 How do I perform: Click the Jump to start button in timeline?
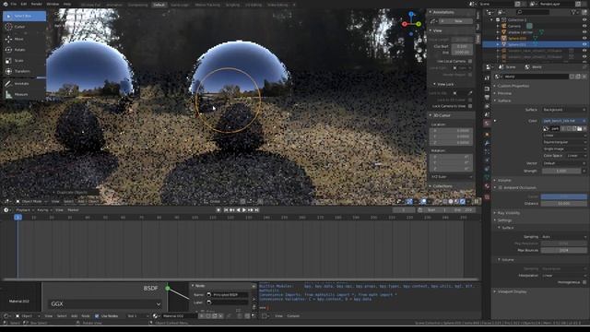coord(226,210)
